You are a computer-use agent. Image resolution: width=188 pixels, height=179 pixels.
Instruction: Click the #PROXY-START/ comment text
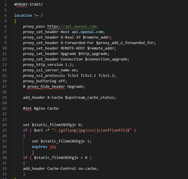[x=28, y=5]
